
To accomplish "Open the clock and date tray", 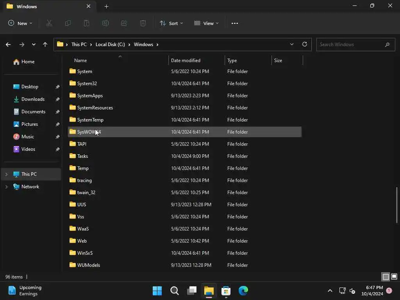I will click(x=372, y=291).
